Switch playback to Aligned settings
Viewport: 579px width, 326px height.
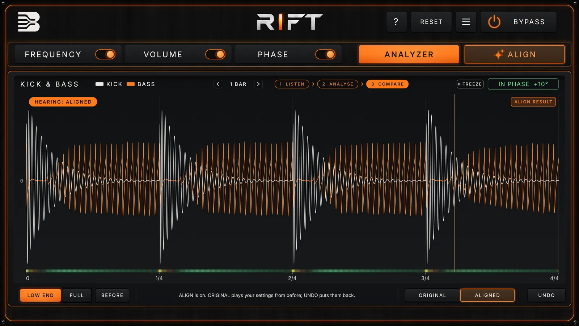[487, 295]
